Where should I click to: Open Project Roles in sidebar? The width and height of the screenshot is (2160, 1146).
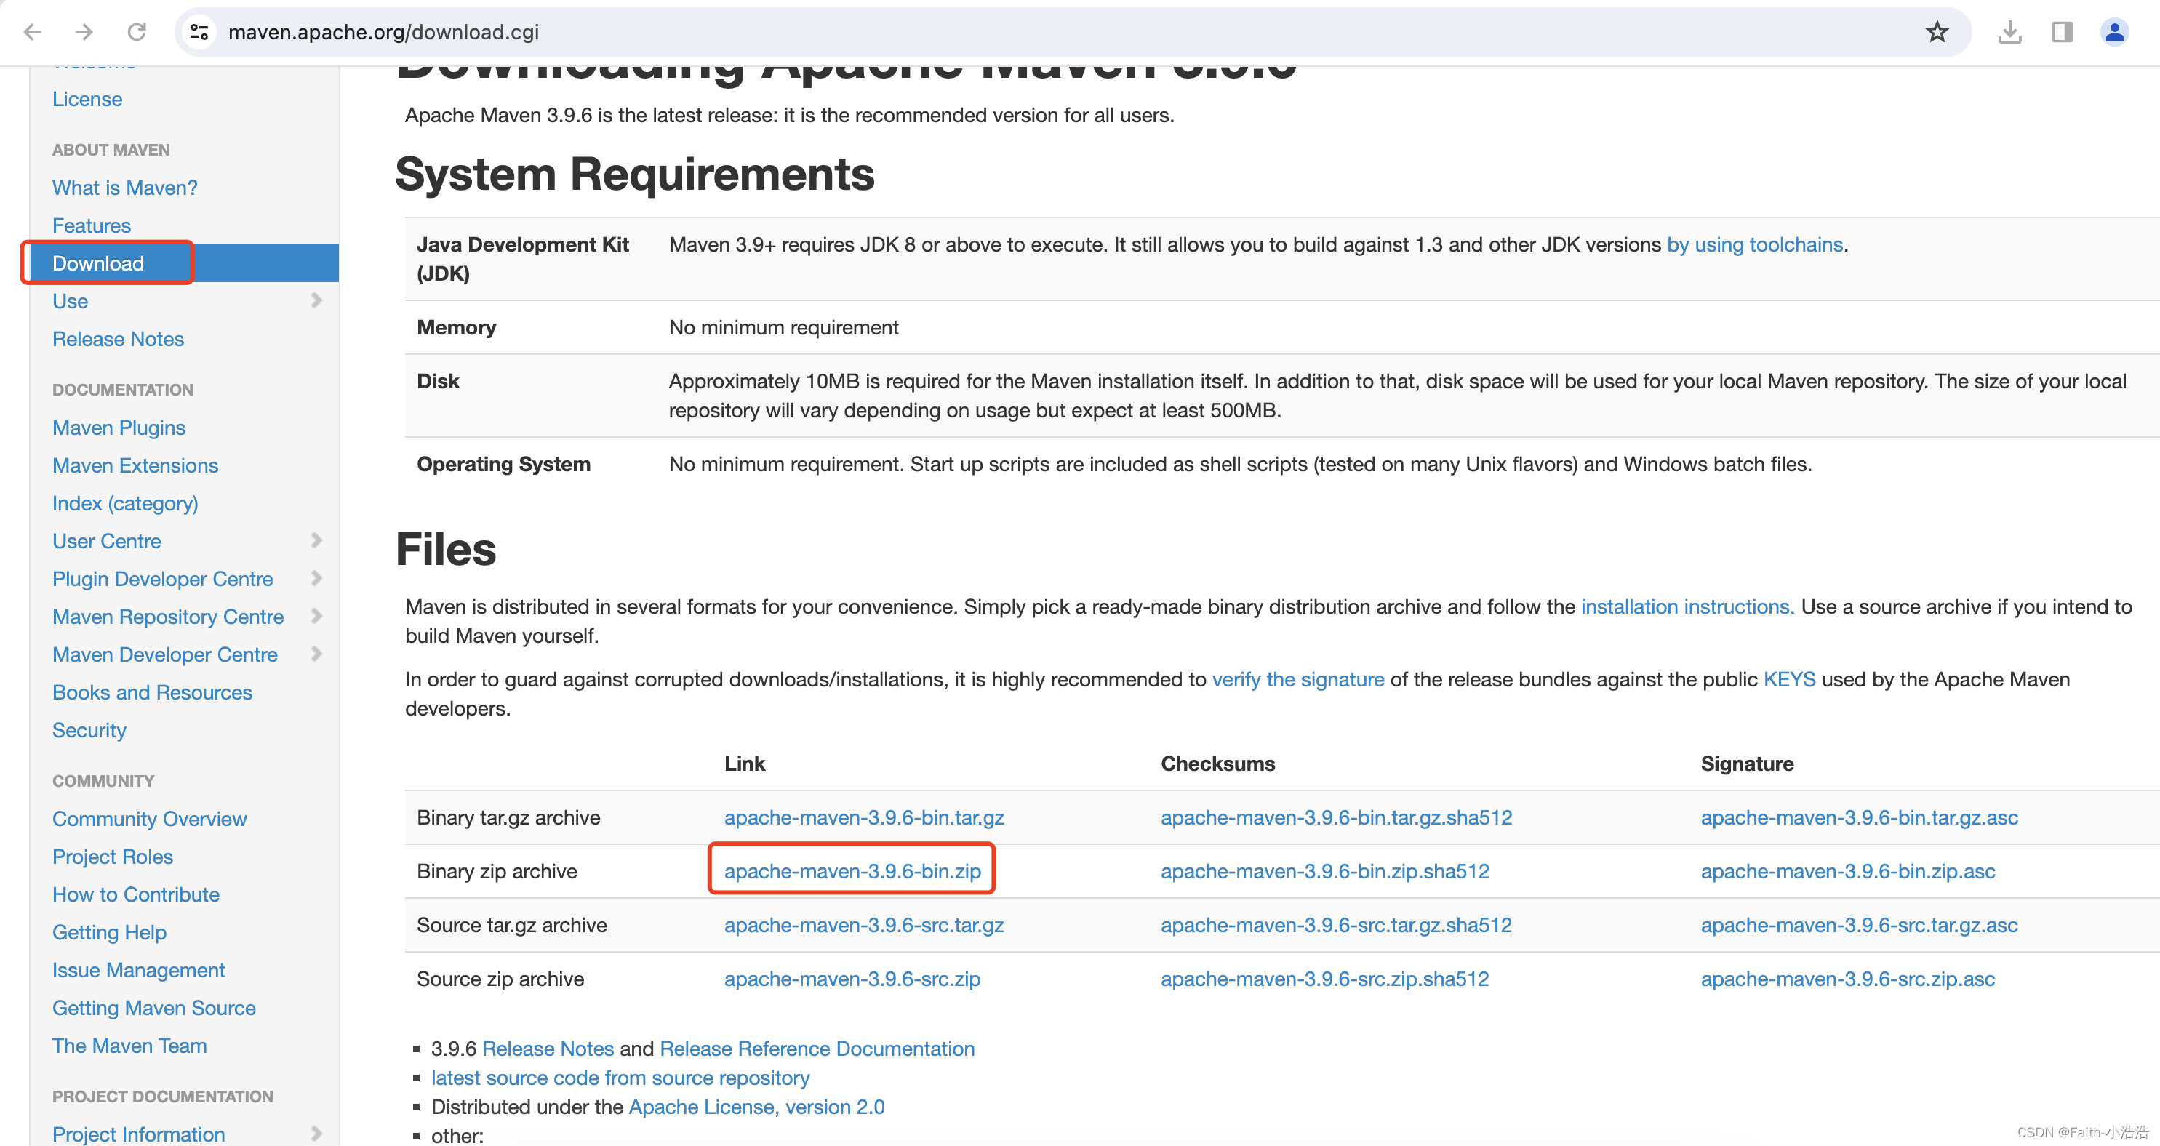click(112, 856)
